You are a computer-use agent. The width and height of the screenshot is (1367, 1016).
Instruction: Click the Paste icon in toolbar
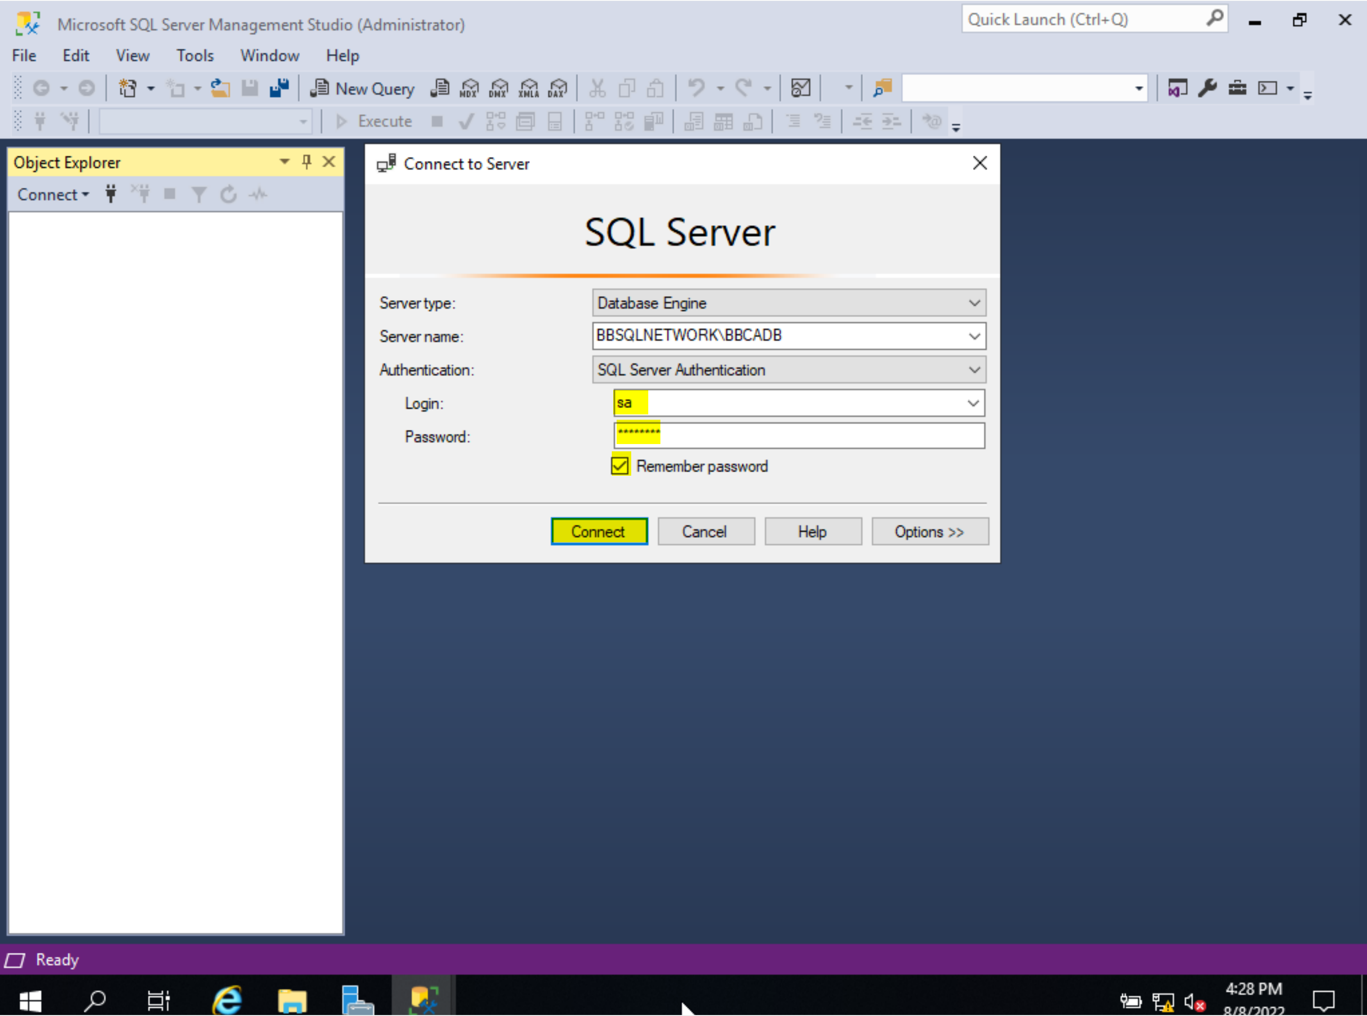tap(656, 88)
